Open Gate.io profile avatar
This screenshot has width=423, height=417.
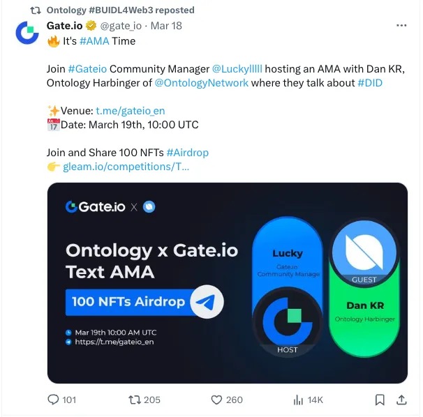[x=27, y=33]
